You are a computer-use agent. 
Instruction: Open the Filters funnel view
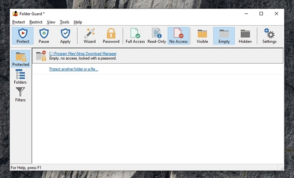(20, 95)
